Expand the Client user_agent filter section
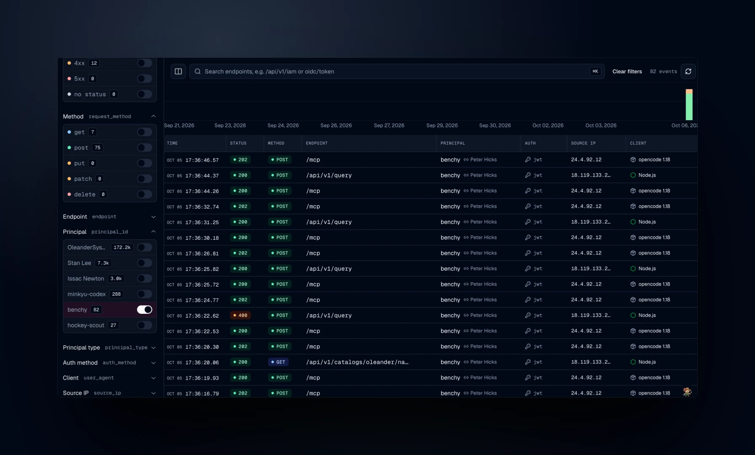Image resolution: width=755 pixels, height=455 pixels. click(x=153, y=378)
